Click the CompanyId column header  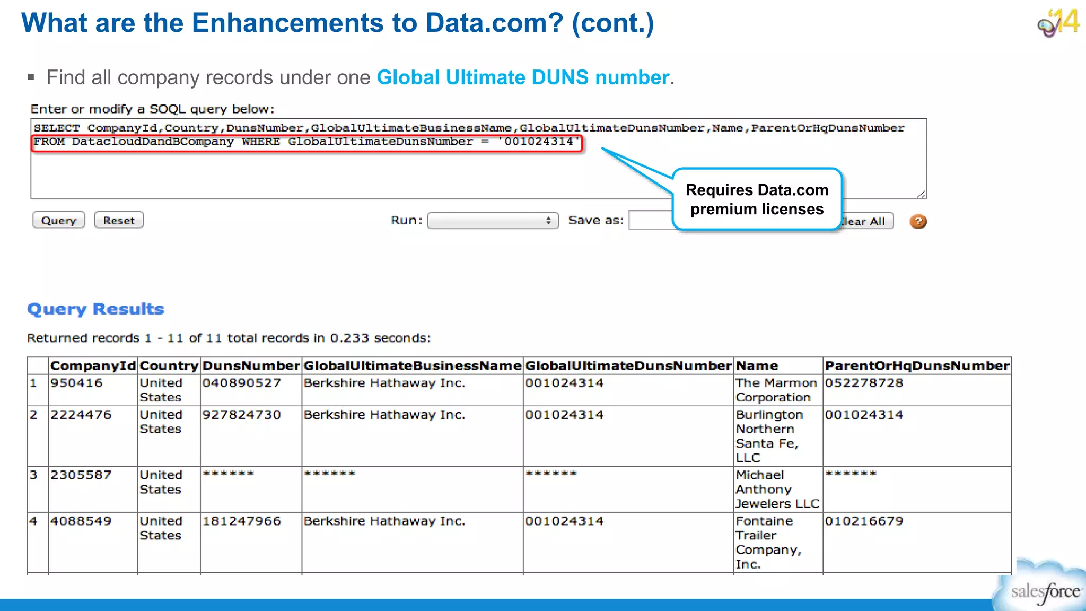coord(93,366)
